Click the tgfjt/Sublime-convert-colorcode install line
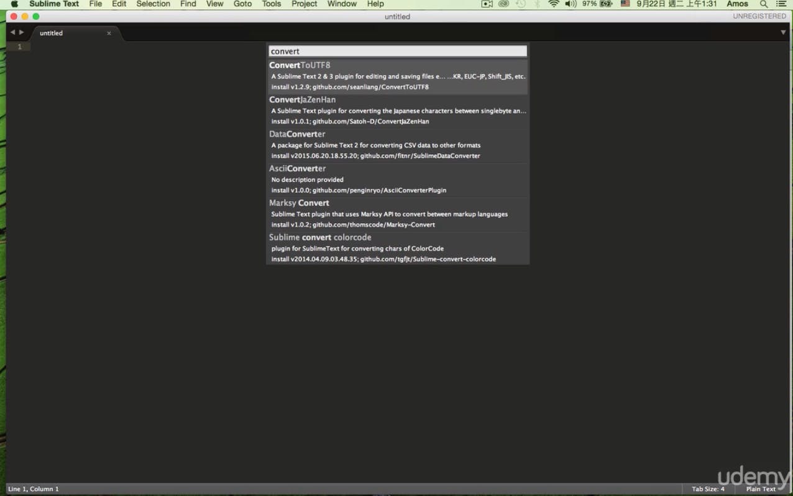Screen dimensions: 793x496 pyautogui.click(x=383, y=259)
